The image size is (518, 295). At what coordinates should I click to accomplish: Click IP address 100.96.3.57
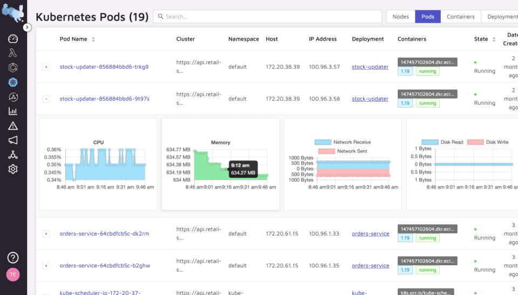pos(324,67)
